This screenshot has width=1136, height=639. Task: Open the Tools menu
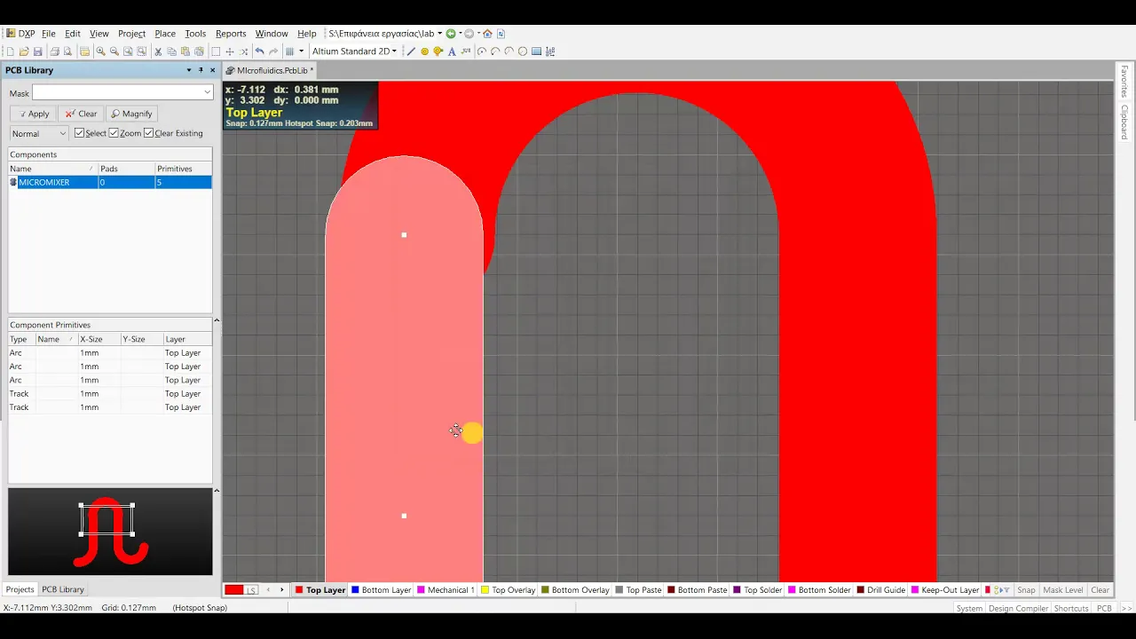point(195,34)
